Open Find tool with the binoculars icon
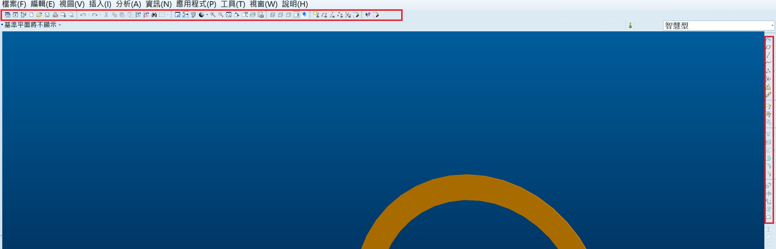This screenshot has height=249, width=776. [x=154, y=15]
